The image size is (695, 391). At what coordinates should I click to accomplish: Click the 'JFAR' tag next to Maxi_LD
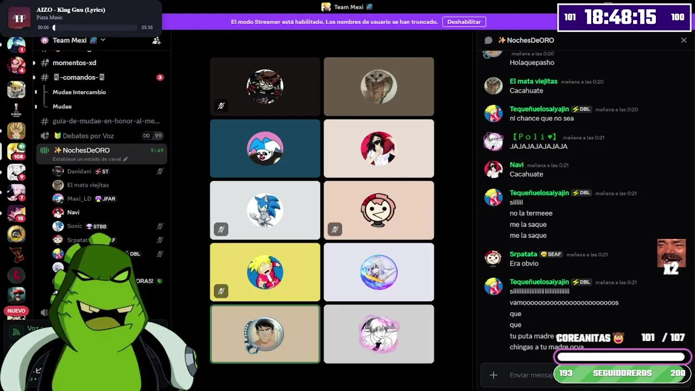click(x=105, y=199)
